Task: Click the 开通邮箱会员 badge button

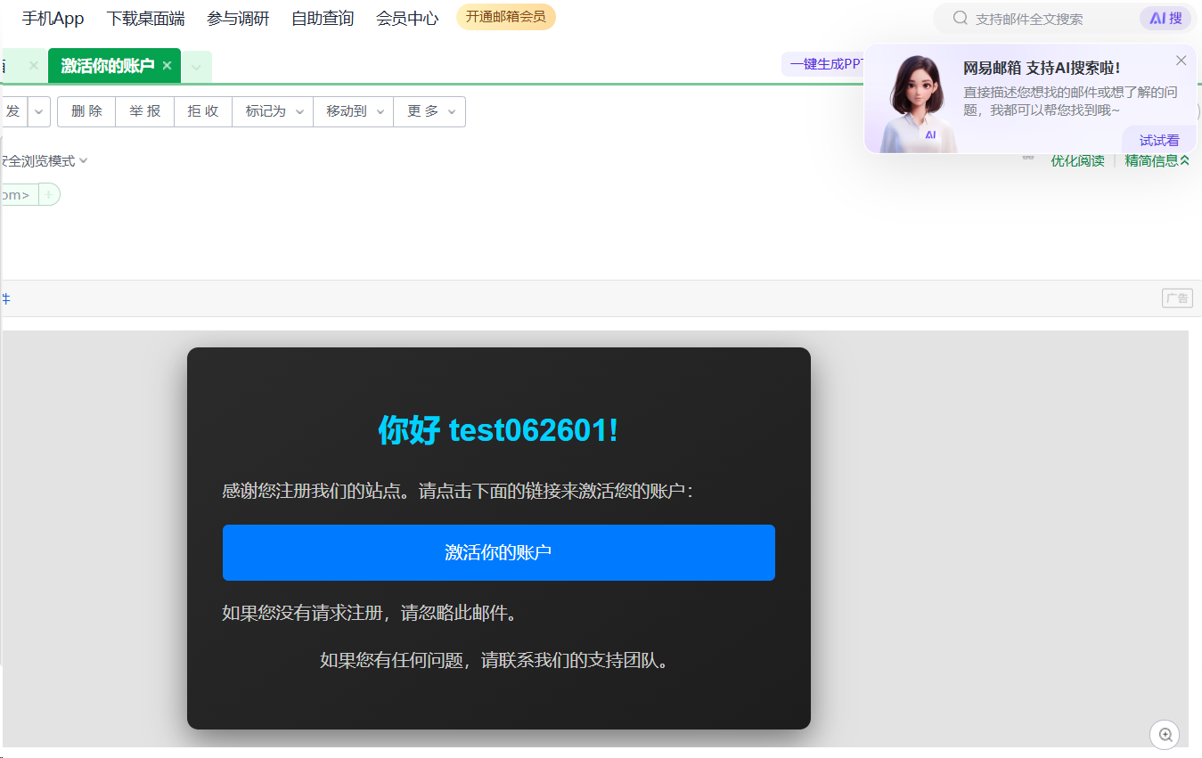Action: coord(505,17)
